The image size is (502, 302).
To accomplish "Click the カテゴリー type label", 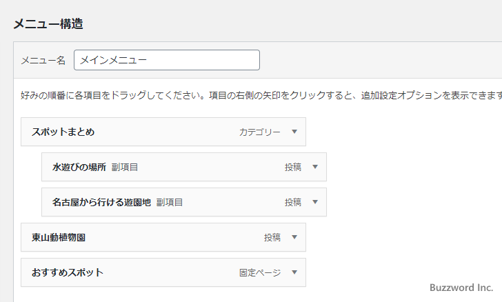I will pyautogui.click(x=260, y=132).
